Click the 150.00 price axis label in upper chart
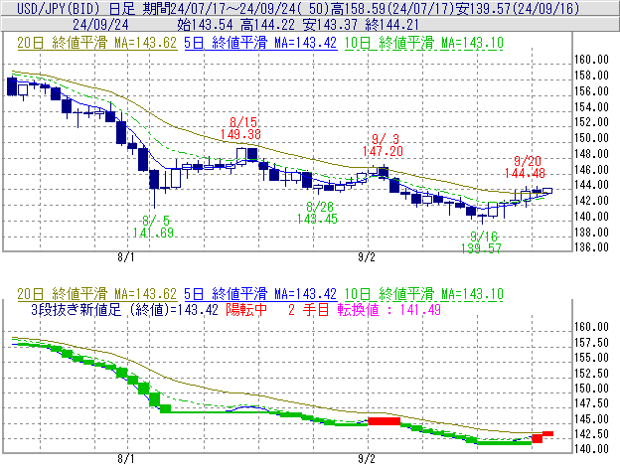Screen dimensions: 620x472 (x=591, y=138)
